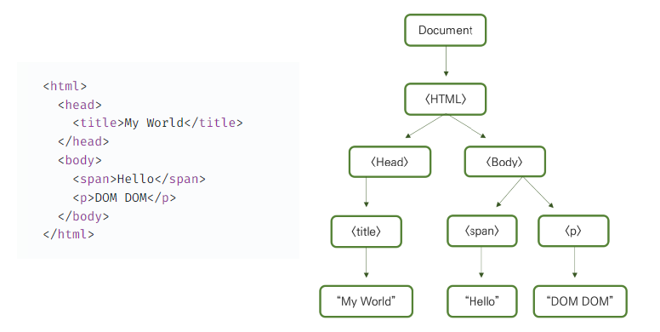Screen dimensions: 660x332
Task: Click the closing </body> tag code line
Action: coord(83,216)
